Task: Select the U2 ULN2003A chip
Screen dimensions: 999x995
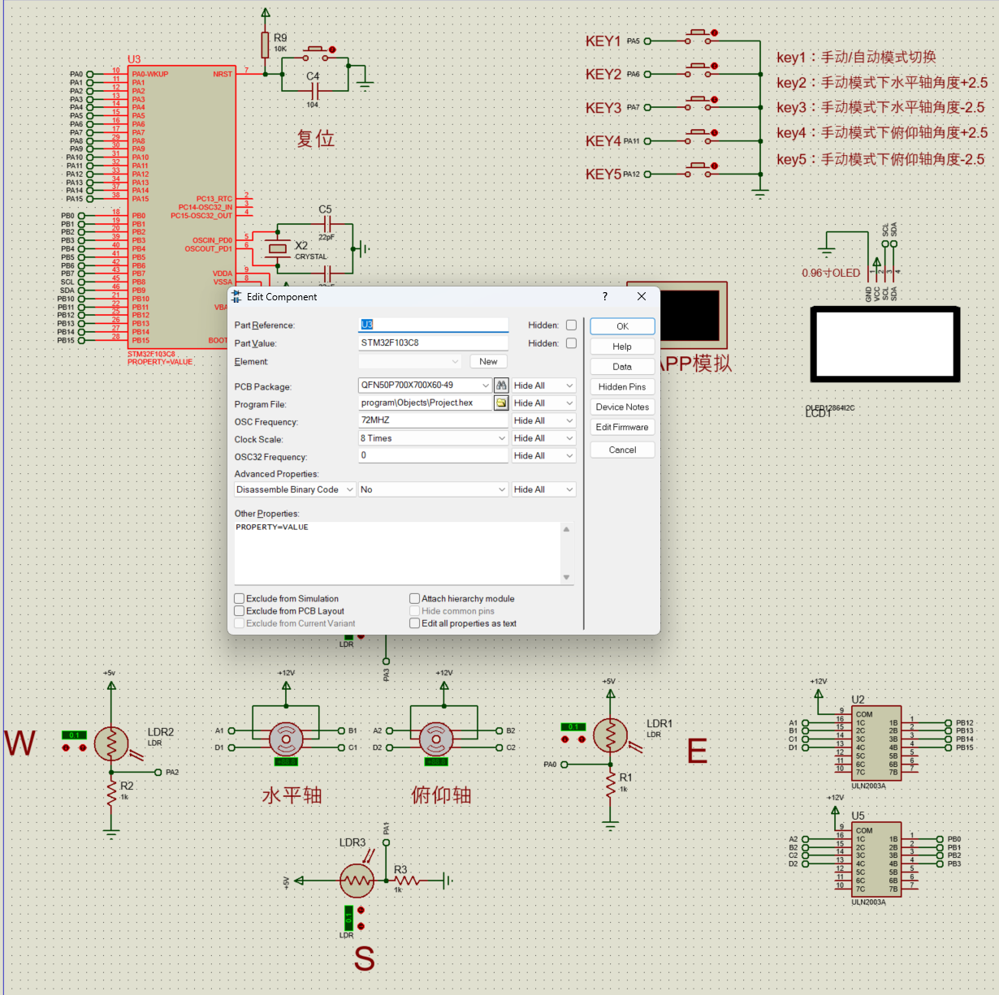Action: point(876,743)
